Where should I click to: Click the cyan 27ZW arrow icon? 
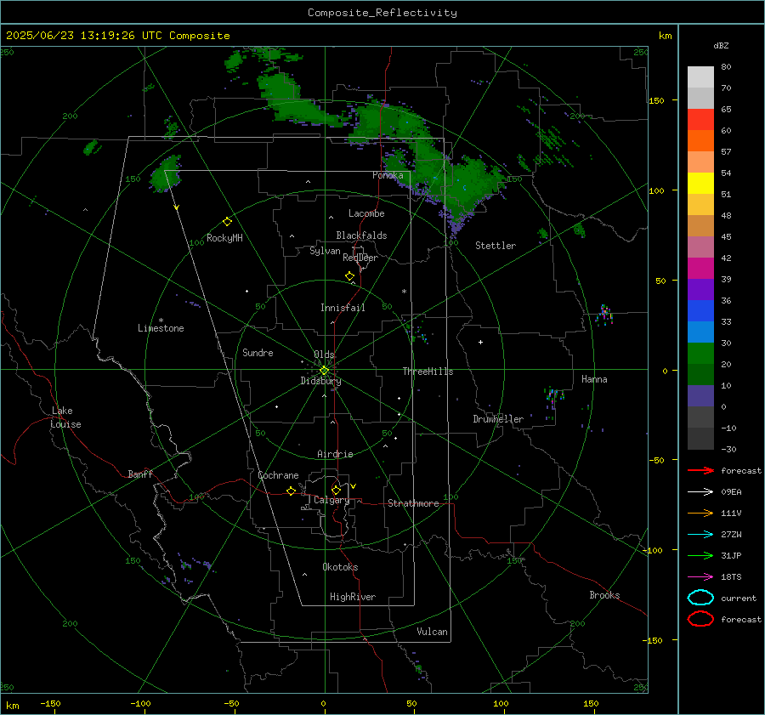[700, 535]
